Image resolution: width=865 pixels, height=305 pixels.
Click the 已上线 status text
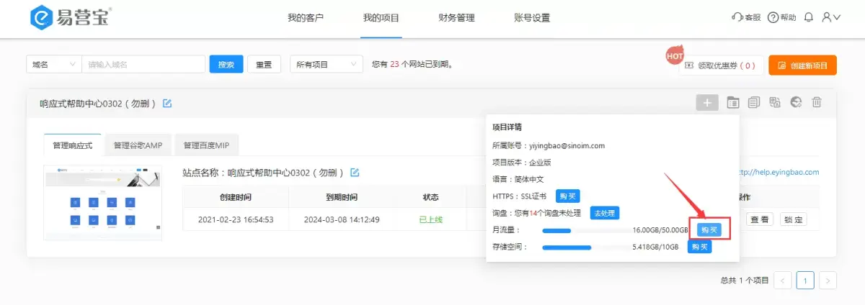[x=430, y=219]
